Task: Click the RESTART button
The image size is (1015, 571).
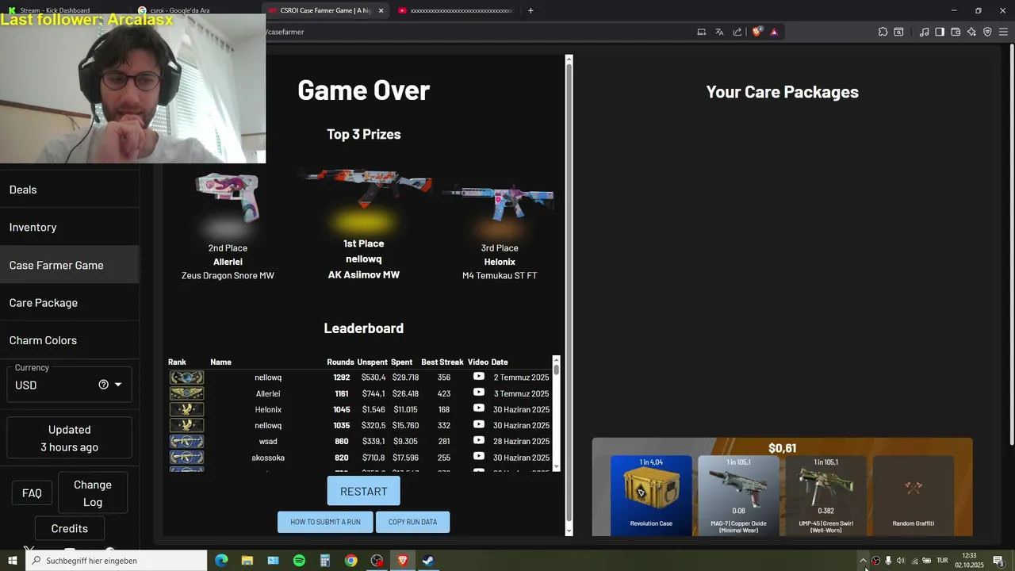Action: [363, 491]
